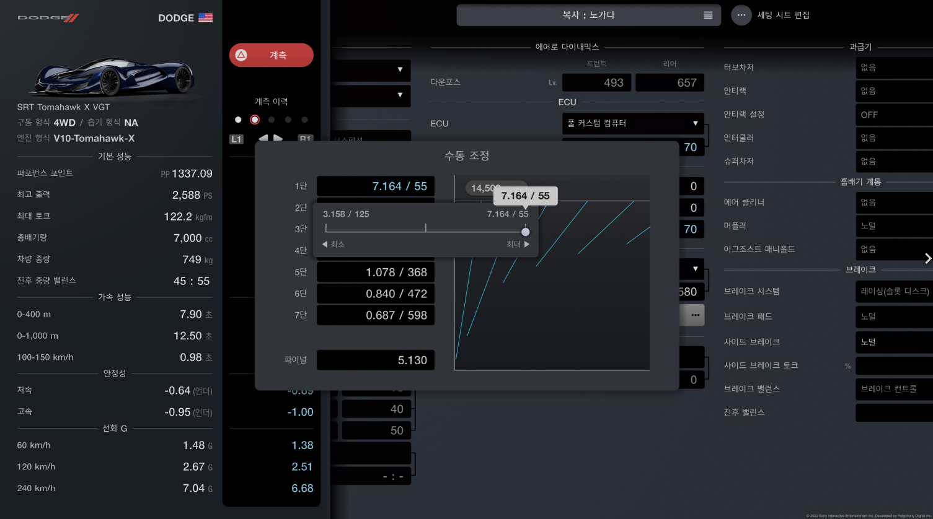Click the 전후 밸런스 value field
Screen dimensions: 933x519
tap(894, 412)
